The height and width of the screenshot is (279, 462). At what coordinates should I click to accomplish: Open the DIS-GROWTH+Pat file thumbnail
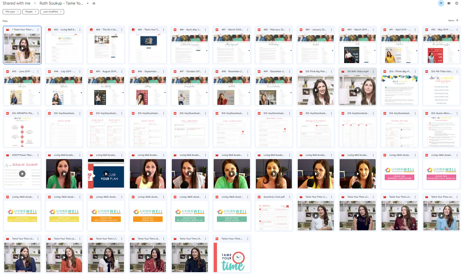click(22, 132)
